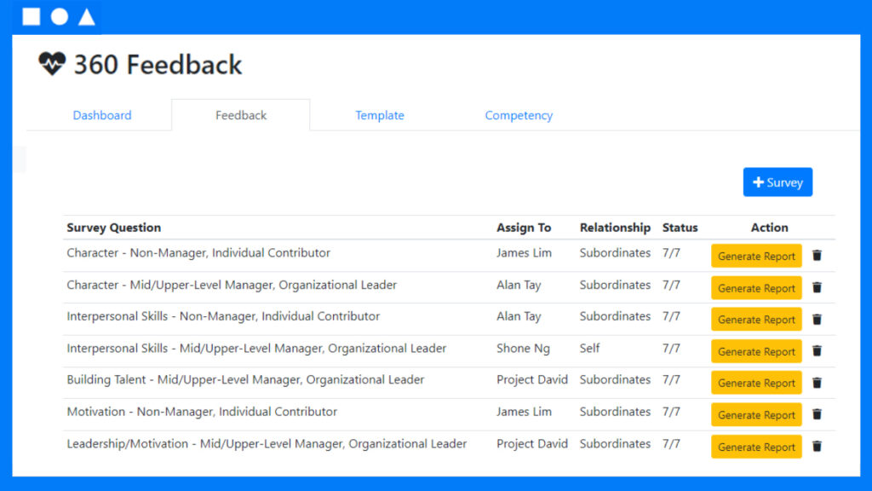Viewport: 872px width, 491px height.
Task: Click the white circle icon in top bar
Action: (x=60, y=17)
